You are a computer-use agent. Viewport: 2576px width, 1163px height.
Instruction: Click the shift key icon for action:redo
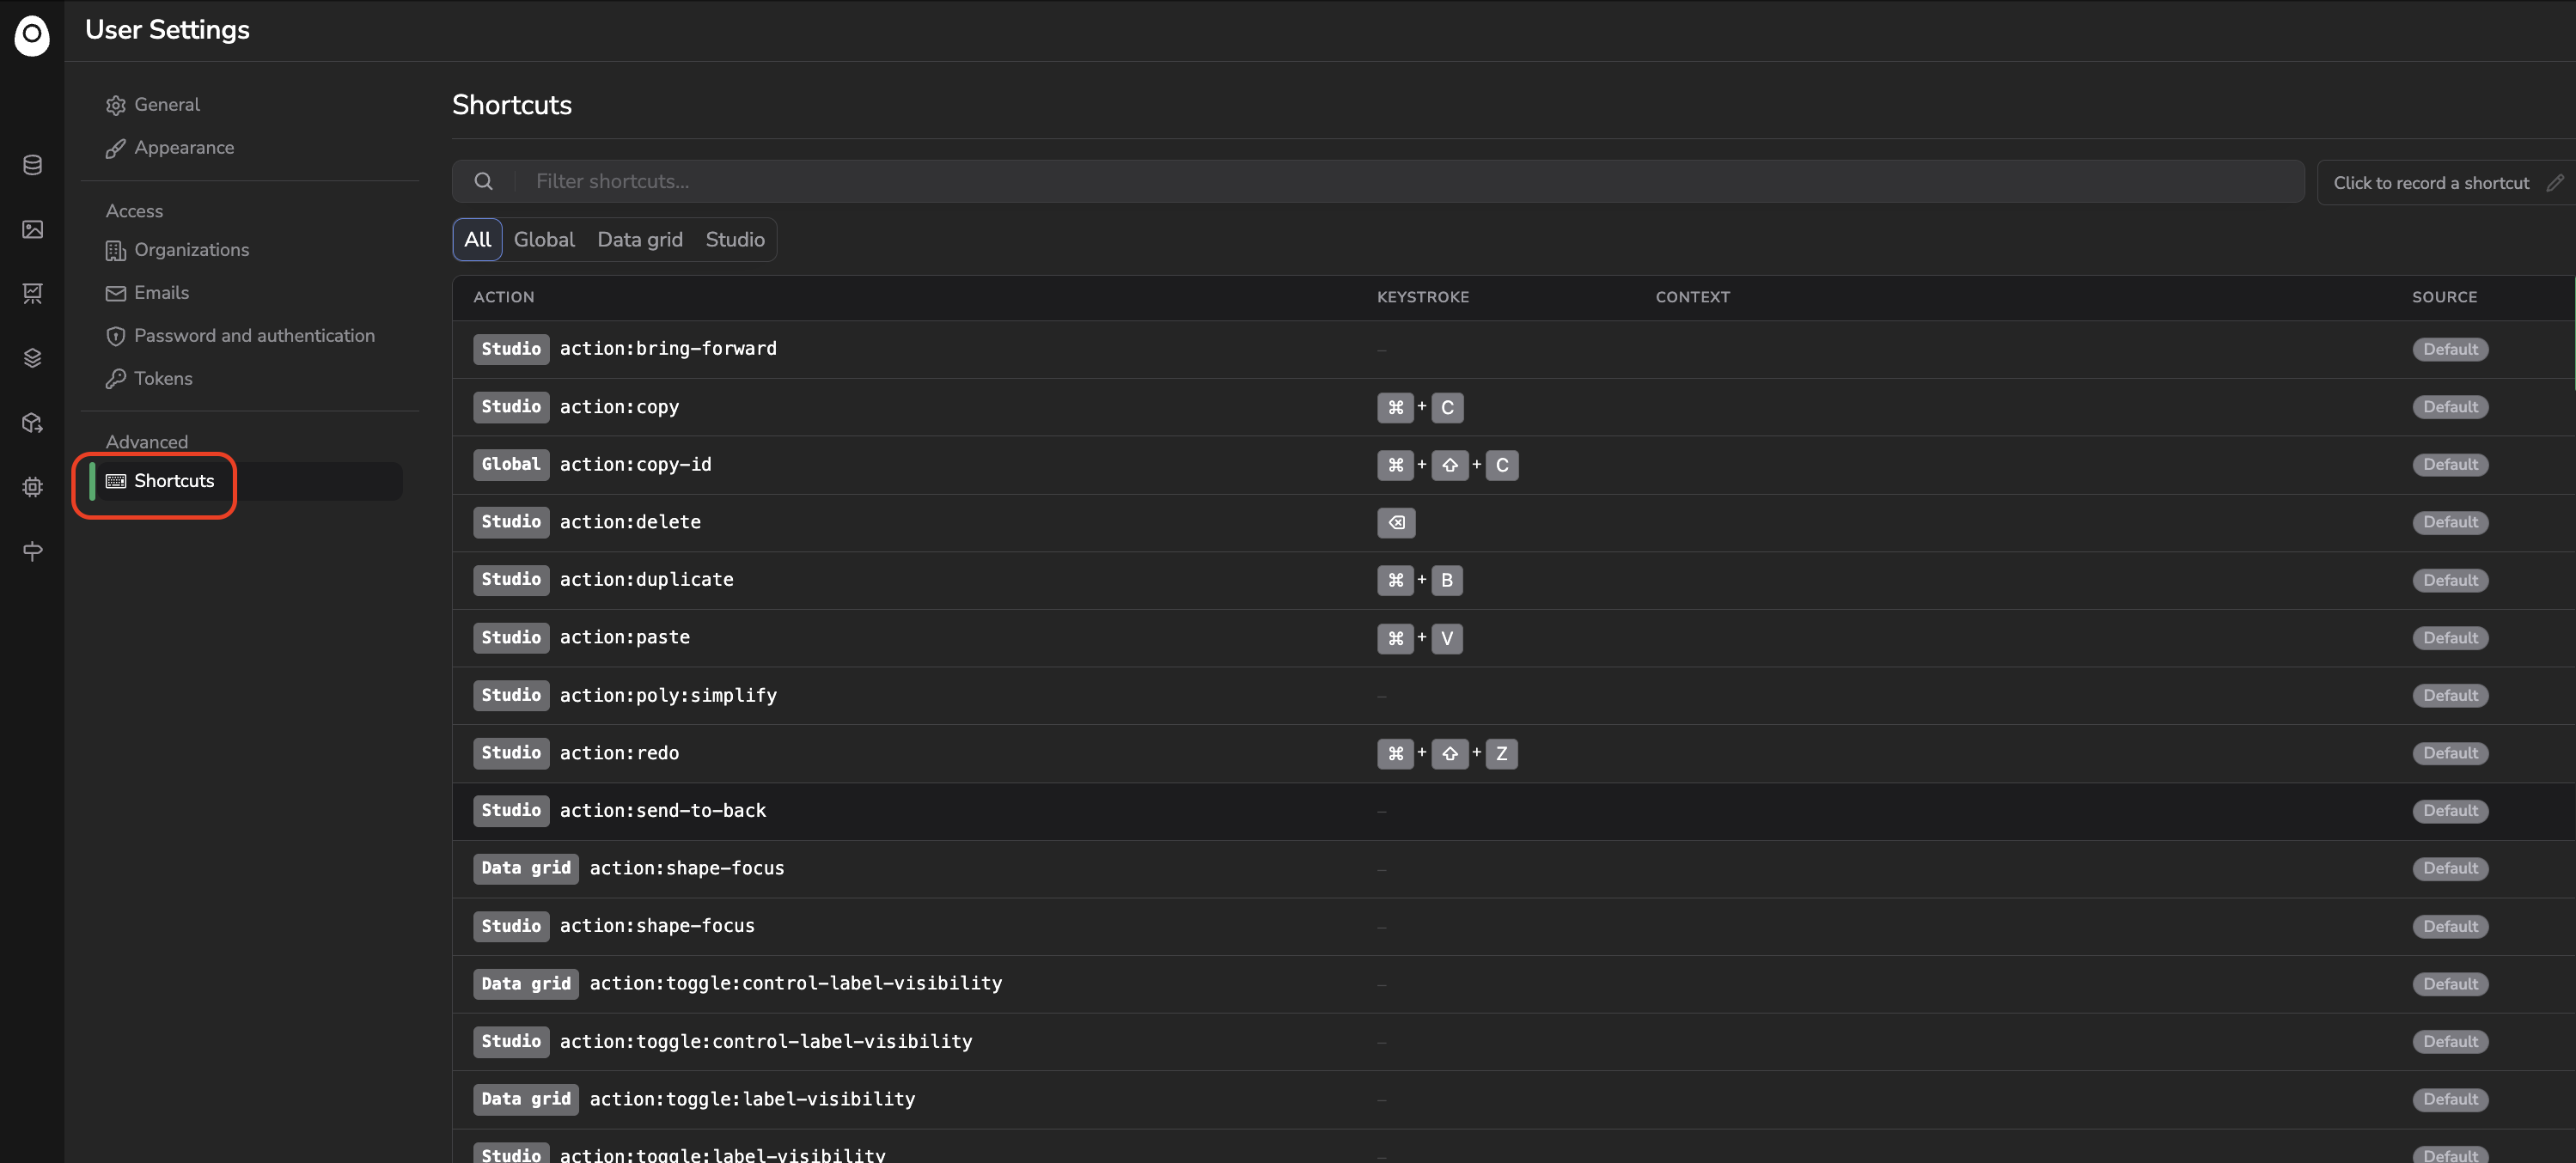coord(1450,753)
